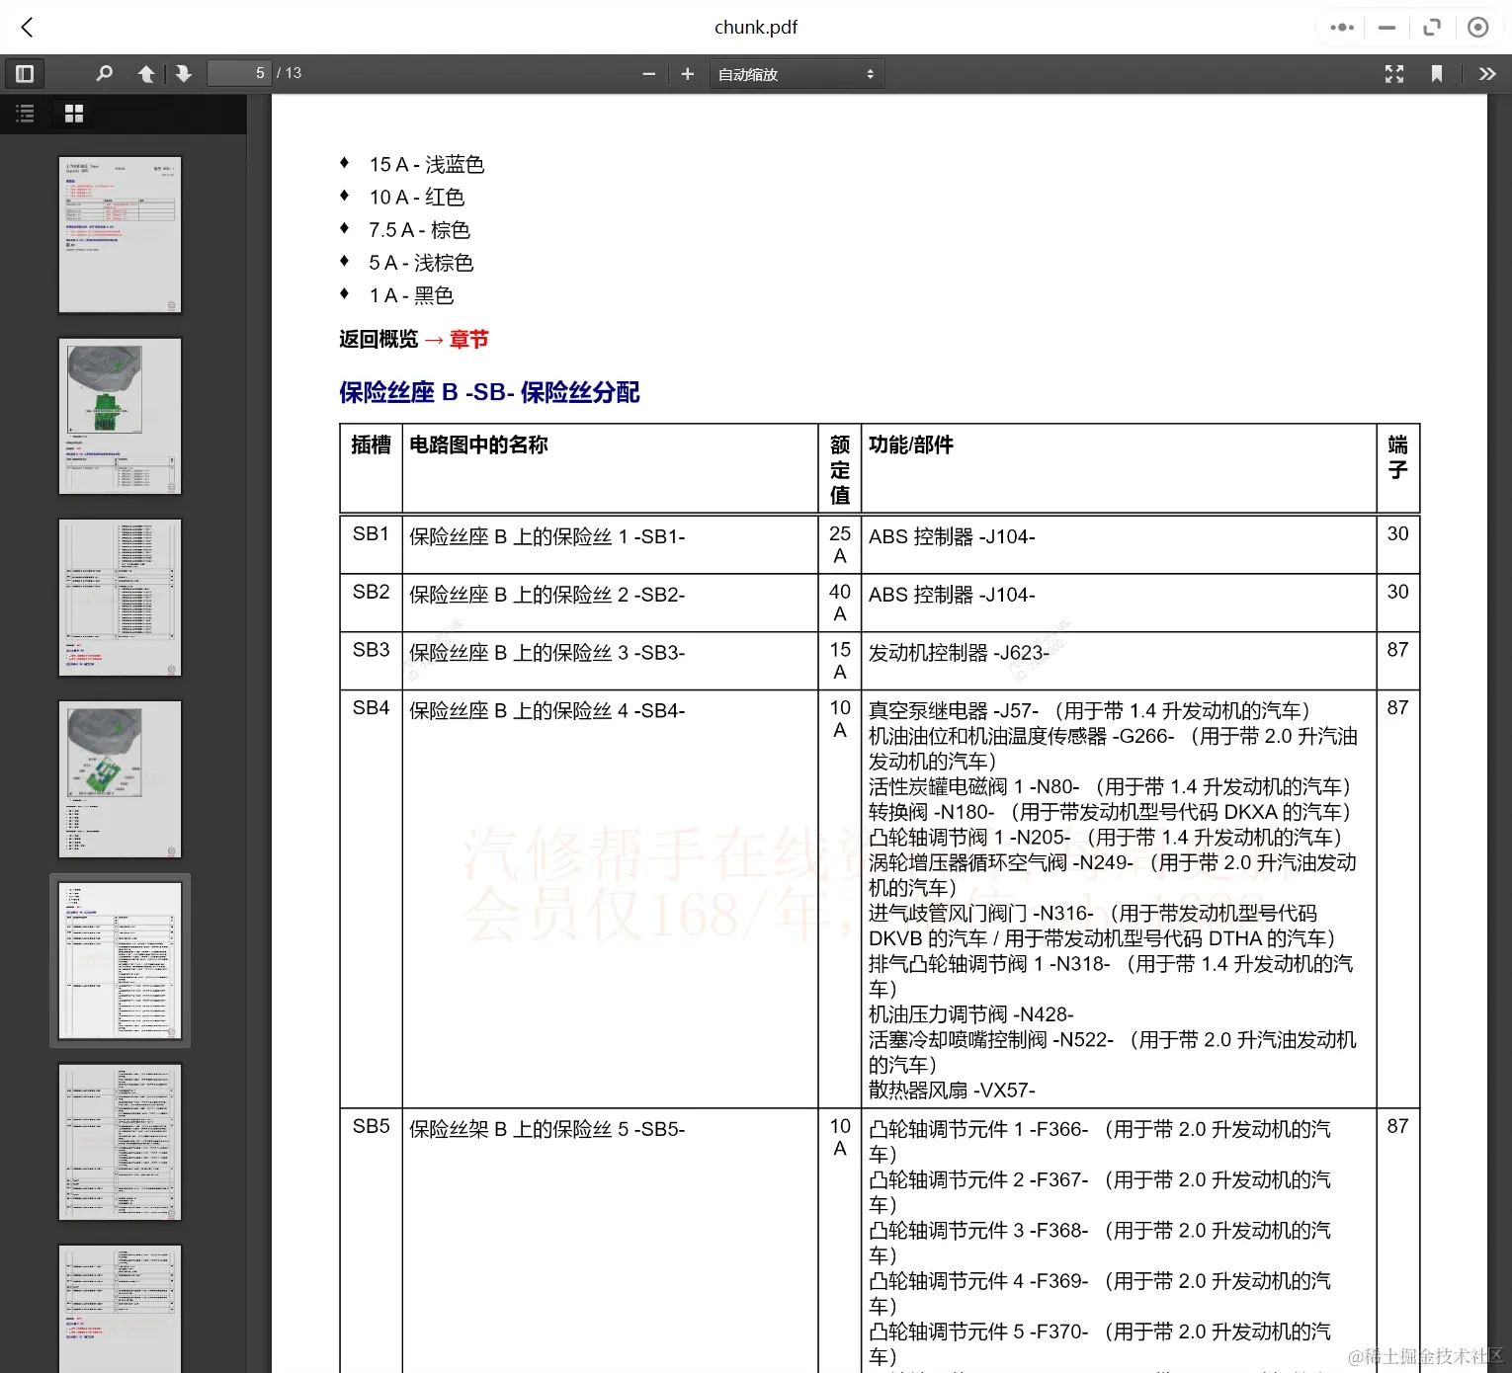Open the find-in-document search tool
Image resolution: width=1512 pixels, height=1373 pixels.
105,73
